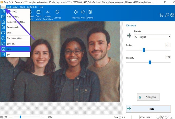Viewport: 175px width, 119px height.
Task: Click the info icon in status bar
Action: coord(158,117)
